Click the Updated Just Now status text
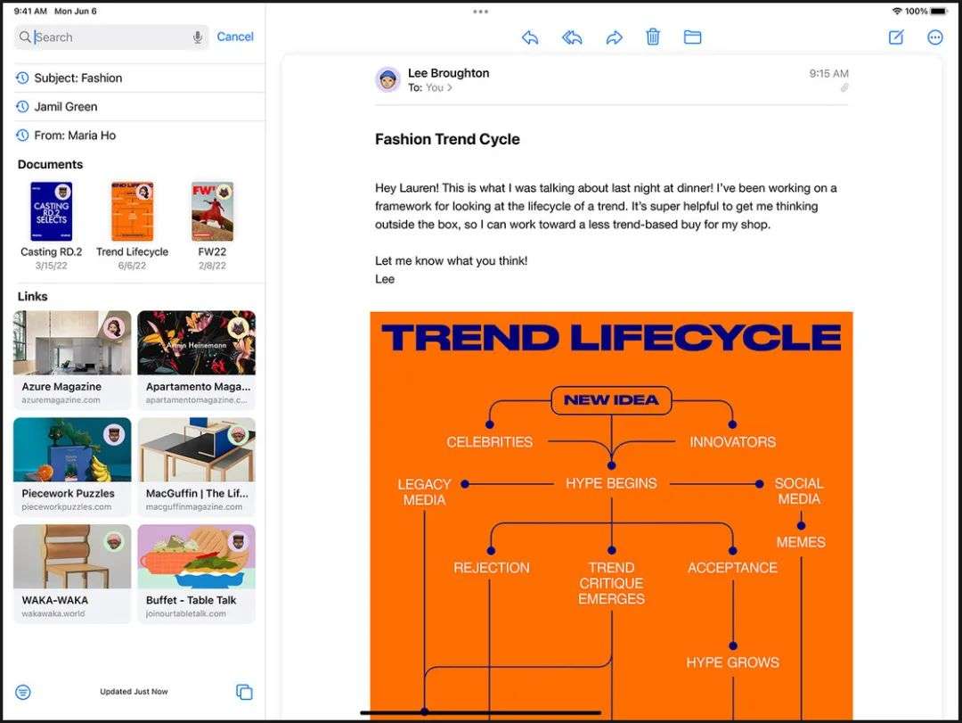This screenshot has height=723, width=962. click(x=134, y=692)
